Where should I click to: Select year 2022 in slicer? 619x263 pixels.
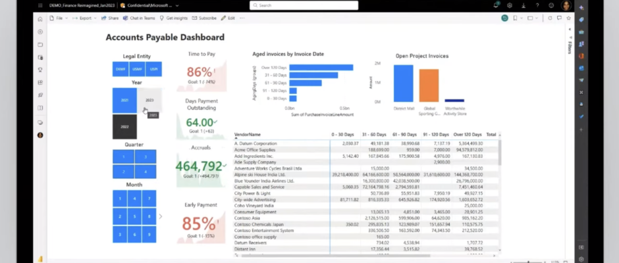pos(124,127)
